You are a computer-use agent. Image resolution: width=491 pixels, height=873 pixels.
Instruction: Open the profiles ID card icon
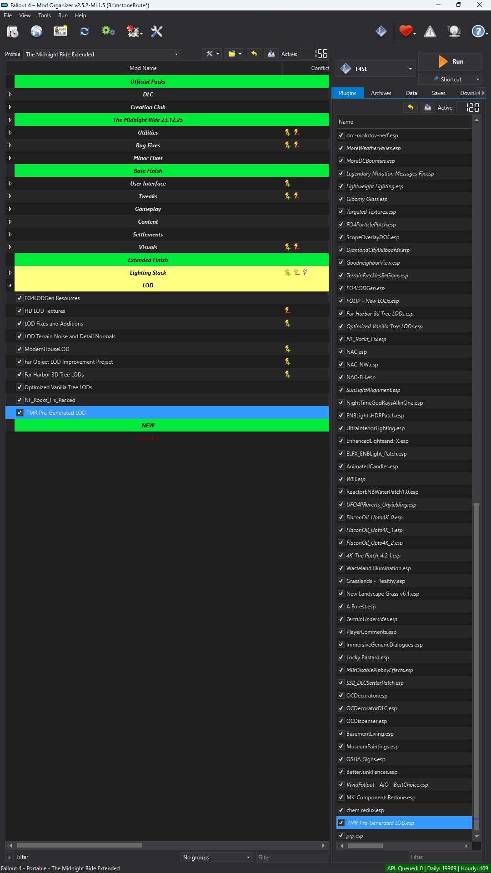click(x=60, y=31)
